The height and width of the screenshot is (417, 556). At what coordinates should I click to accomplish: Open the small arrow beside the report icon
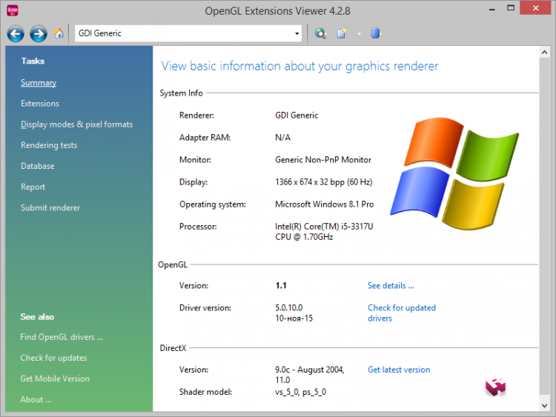[359, 34]
